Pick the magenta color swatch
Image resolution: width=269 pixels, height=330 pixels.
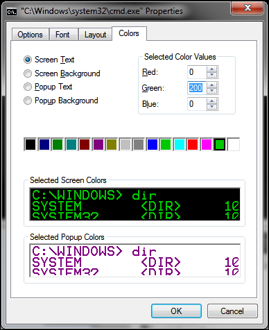pos(207,144)
